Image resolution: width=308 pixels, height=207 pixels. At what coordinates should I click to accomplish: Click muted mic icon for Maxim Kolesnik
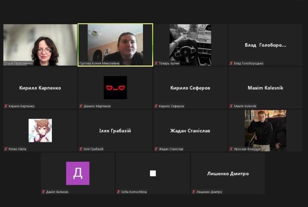(x=231, y=106)
